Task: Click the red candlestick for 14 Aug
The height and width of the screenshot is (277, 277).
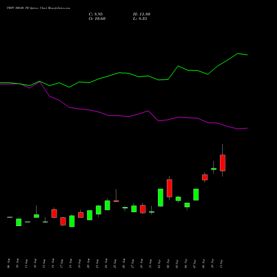Action: [x=54, y=213]
